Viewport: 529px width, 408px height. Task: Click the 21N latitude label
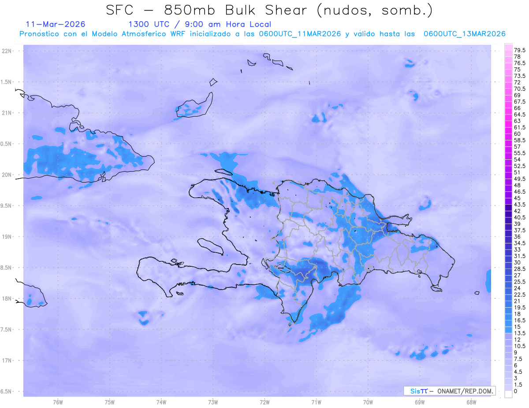pyautogui.click(x=7, y=113)
